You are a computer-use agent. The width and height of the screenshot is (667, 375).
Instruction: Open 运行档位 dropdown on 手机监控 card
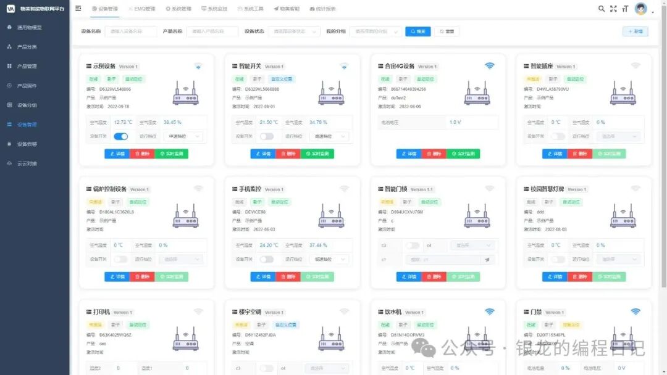tap(329, 259)
